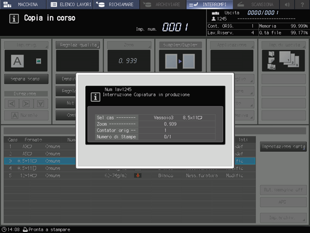Open the Applicazione settings
The height and width of the screenshot is (233, 310).
click(x=232, y=45)
